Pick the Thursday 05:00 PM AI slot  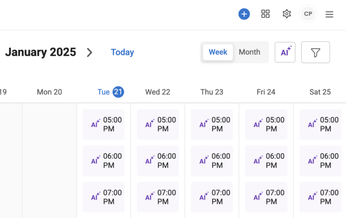pos(212,124)
